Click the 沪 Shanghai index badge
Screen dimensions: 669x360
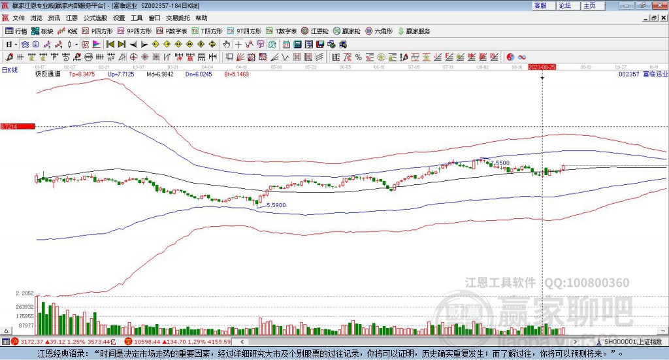14,342
